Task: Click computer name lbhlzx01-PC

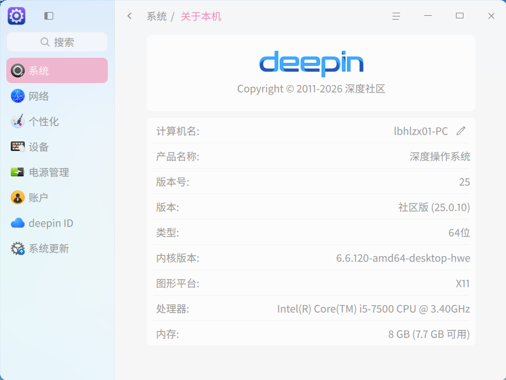Action: (x=421, y=131)
